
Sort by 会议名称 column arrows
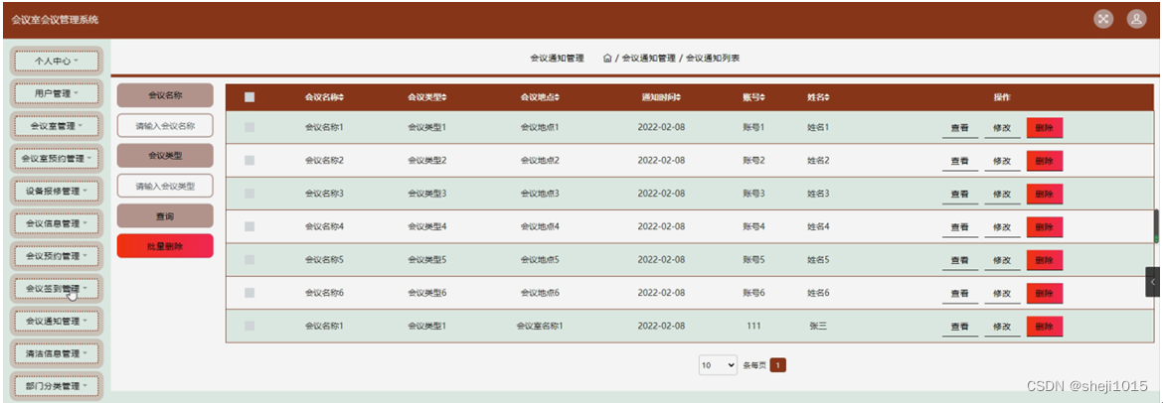(342, 97)
